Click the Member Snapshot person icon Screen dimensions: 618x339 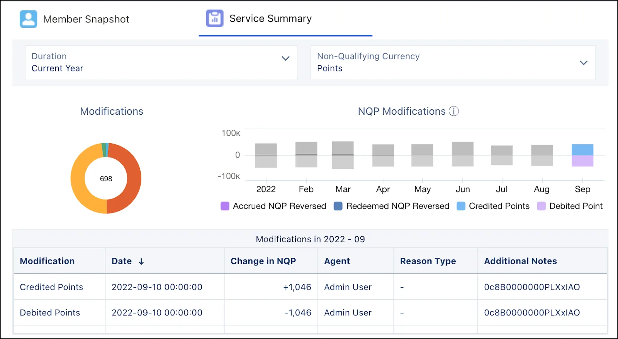click(x=29, y=19)
